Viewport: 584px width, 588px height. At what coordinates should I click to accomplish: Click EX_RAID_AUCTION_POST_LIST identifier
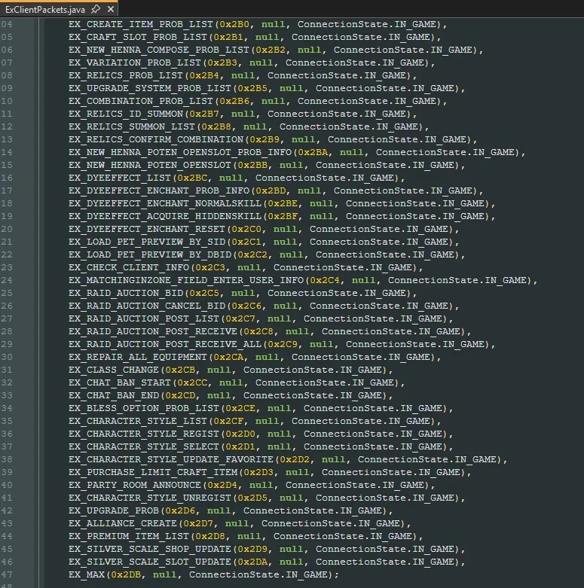pyautogui.click(x=144, y=318)
